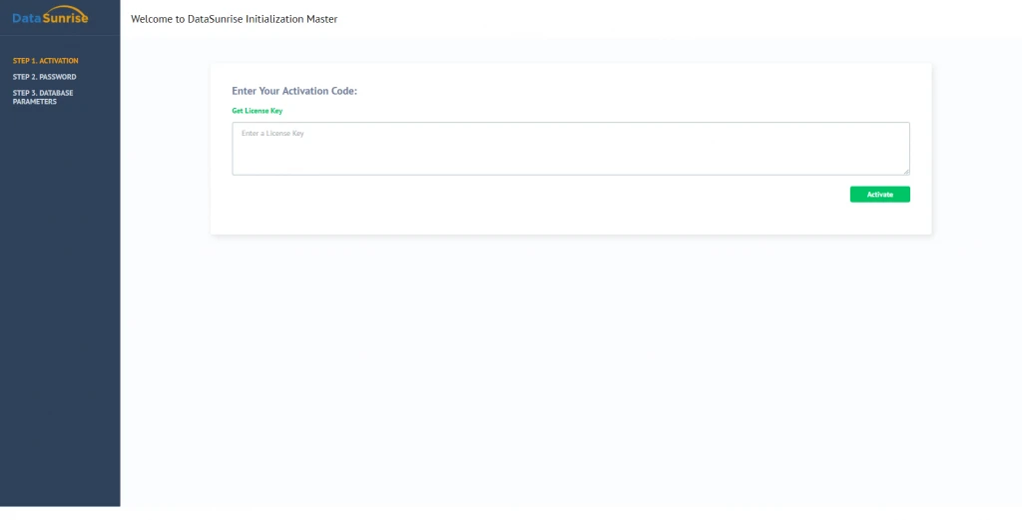Click the word "PARAMETERS" under Step 3
The width and height of the screenshot is (1022, 520).
click(x=35, y=102)
